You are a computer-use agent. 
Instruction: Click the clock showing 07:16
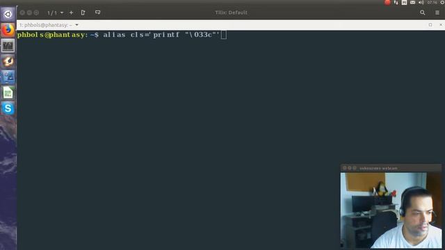point(432,3)
